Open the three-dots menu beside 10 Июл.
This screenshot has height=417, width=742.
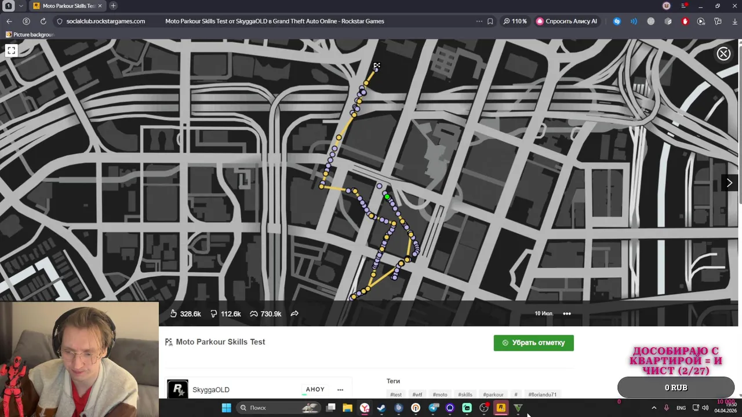point(567,313)
